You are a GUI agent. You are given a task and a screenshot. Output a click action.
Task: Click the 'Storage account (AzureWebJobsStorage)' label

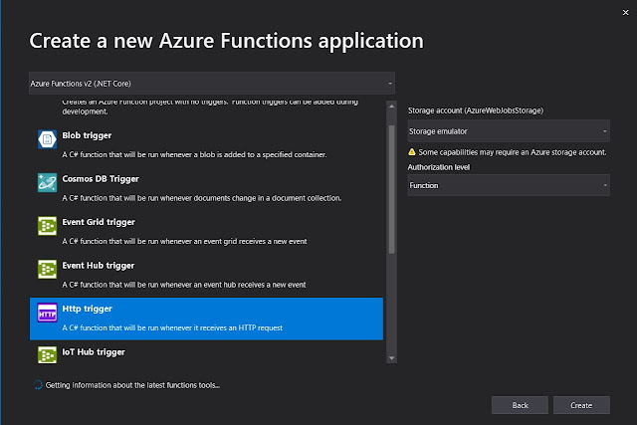point(476,110)
